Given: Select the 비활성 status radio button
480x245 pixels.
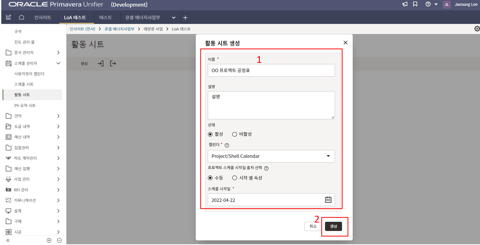Looking at the screenshot, I should pos(235,134).
